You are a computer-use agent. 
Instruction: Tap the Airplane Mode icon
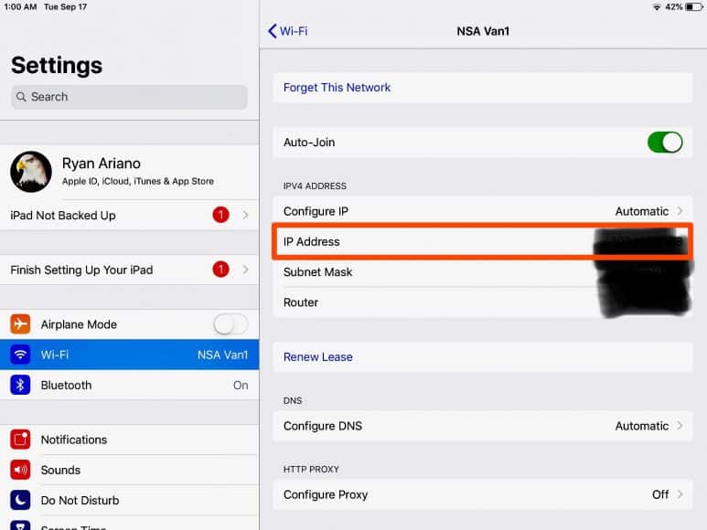click(20, 324)
